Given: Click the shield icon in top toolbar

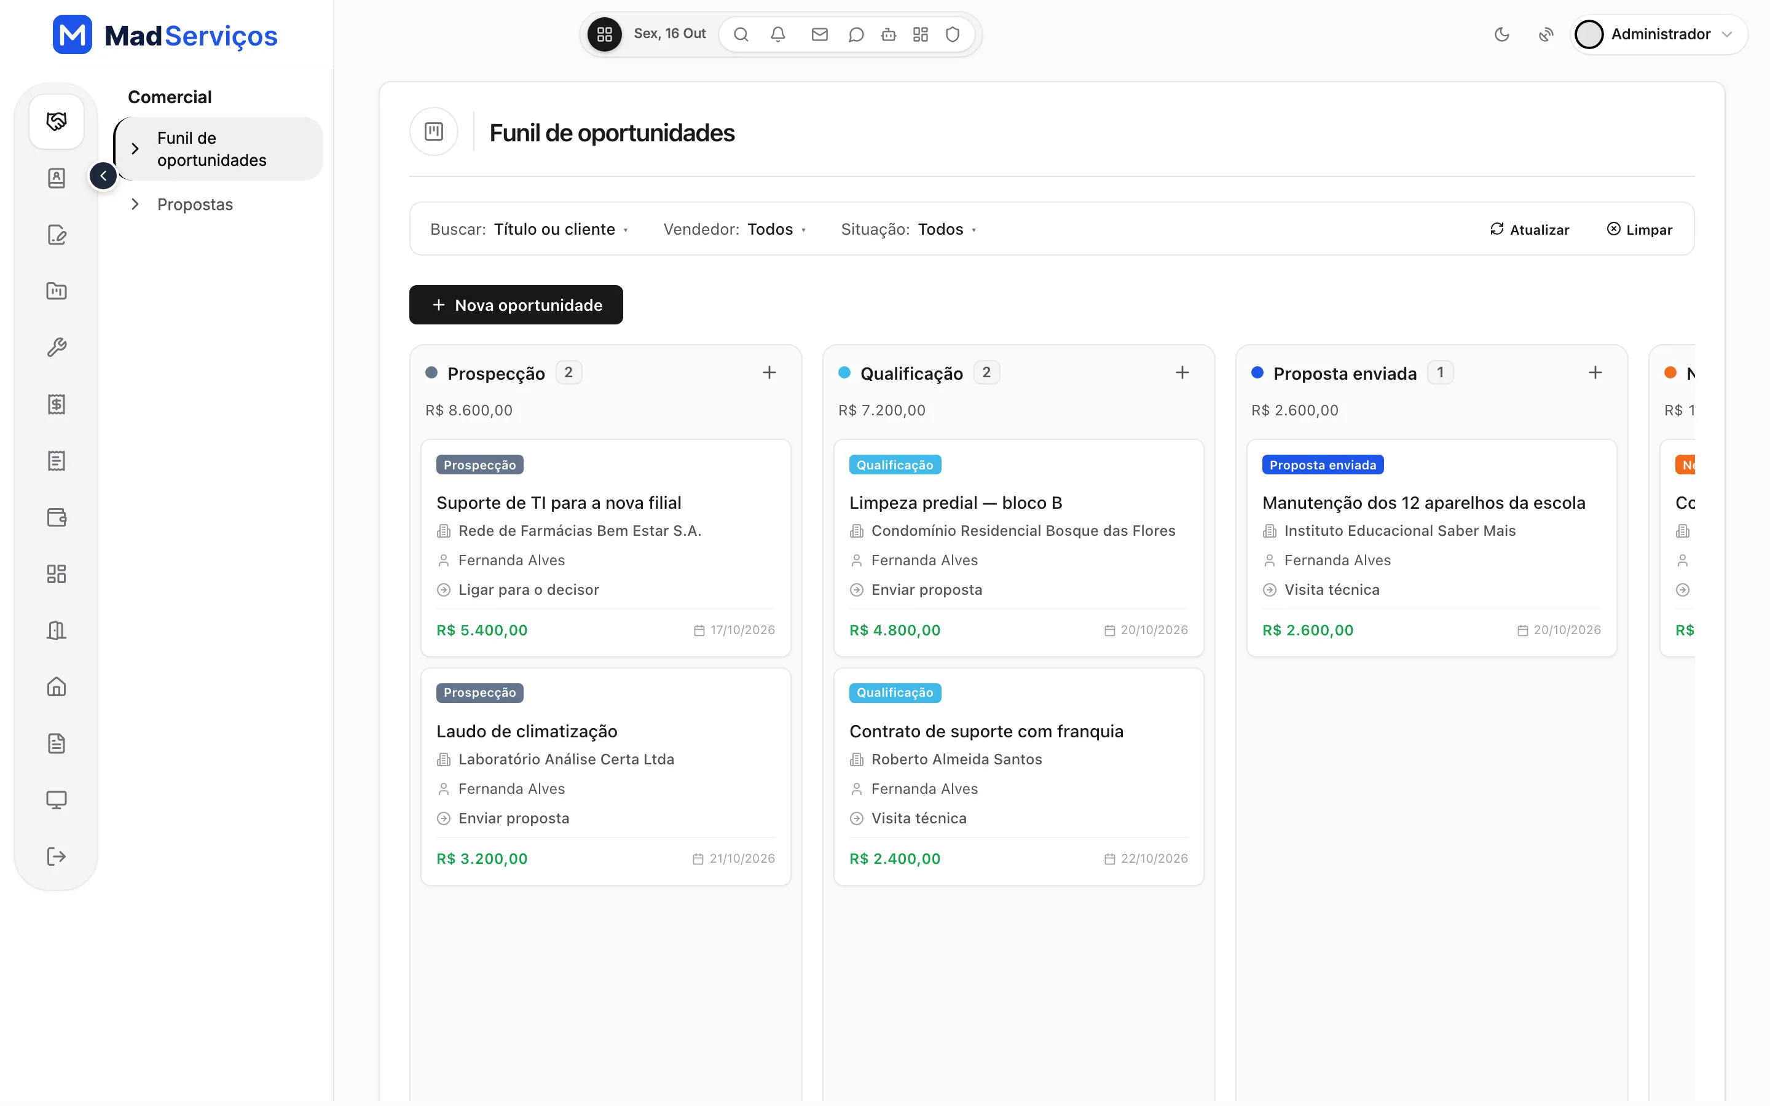Looking at the screenshot, I should pos(952,34).
